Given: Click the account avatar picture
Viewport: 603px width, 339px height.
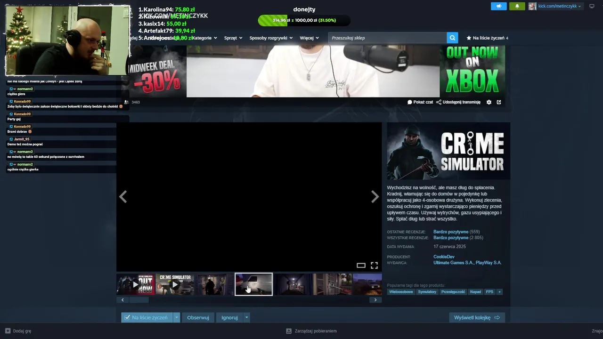Looking at the screenshot, I should tap(532, 6).
